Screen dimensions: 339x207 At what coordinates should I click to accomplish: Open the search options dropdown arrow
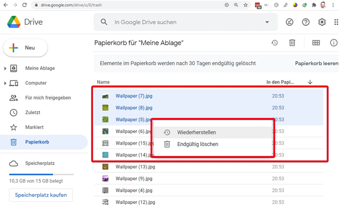pos(267,22)
